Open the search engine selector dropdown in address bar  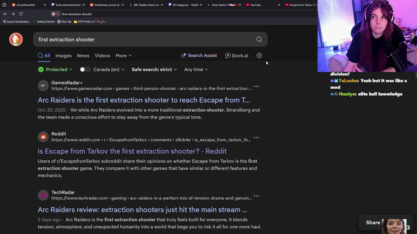55,14
